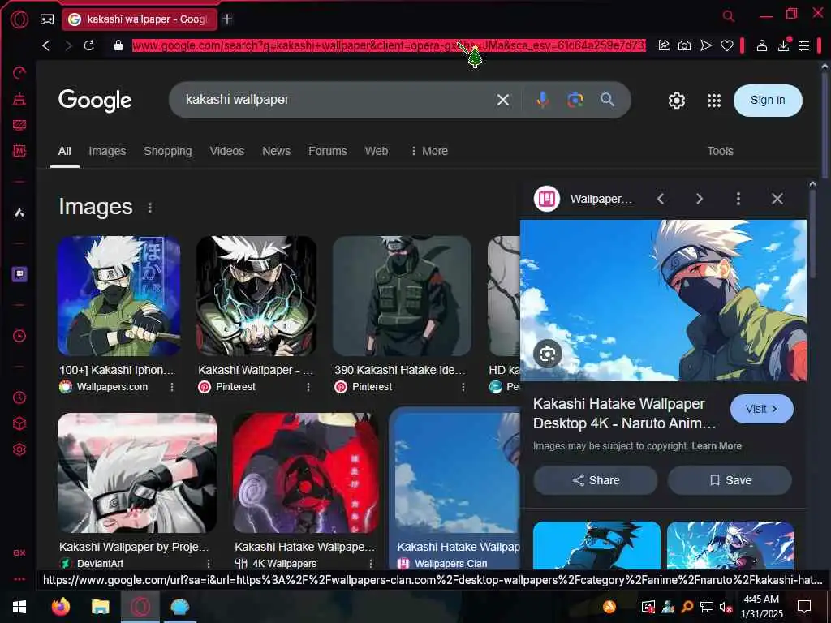This screenshot has width=831, height=623.
Task: Open options for DeviantArt result
Action: 209,564
